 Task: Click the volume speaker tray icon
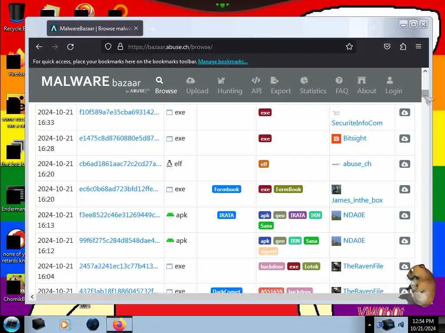point(401,325)
